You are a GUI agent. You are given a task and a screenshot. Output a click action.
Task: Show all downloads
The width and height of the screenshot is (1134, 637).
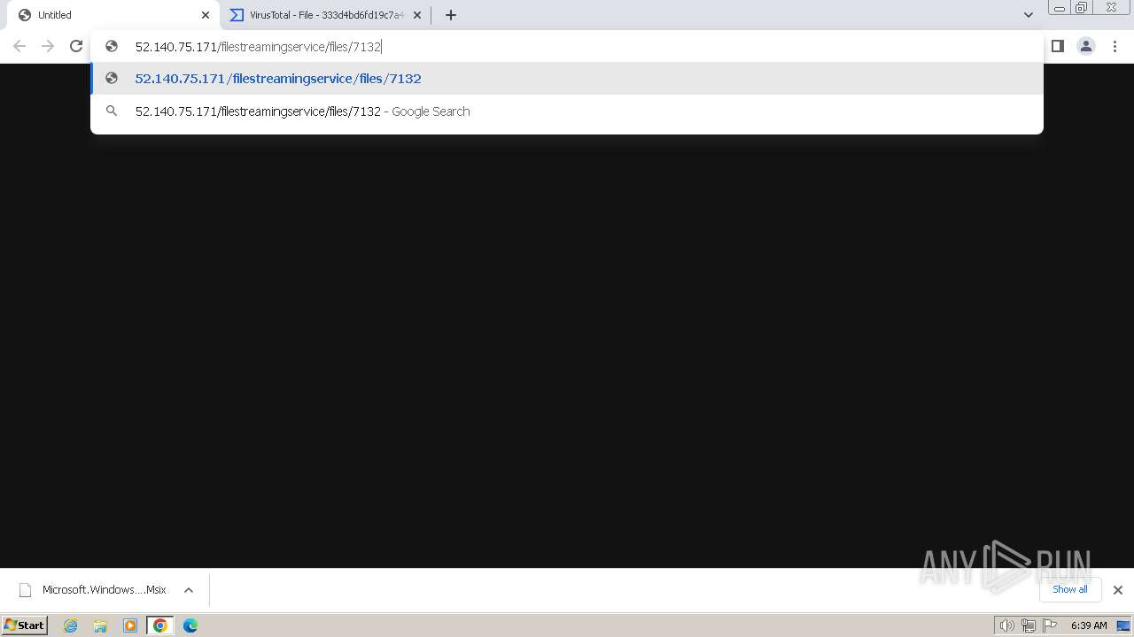click(x=1070, y=589)
